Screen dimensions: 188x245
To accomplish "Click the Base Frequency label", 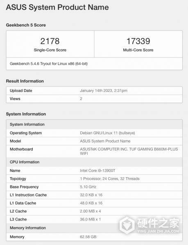I will (x=24, y=187).
